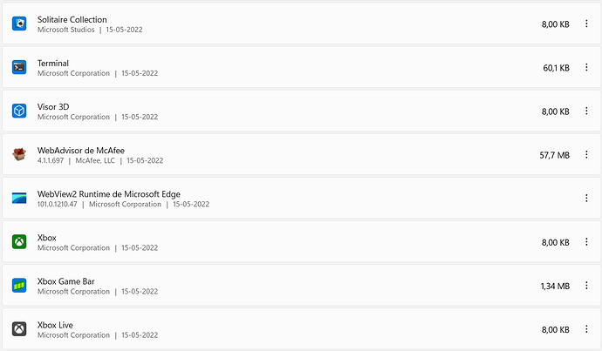
Task: Show options menu for WebAdvisor de McAfee
Action: pos(586,154)
